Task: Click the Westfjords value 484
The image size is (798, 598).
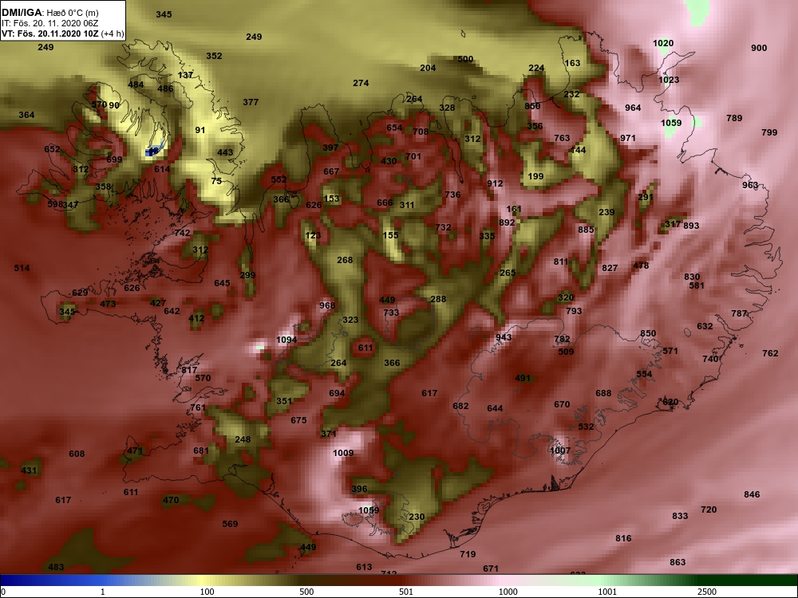Action: [x=136, y=85]
